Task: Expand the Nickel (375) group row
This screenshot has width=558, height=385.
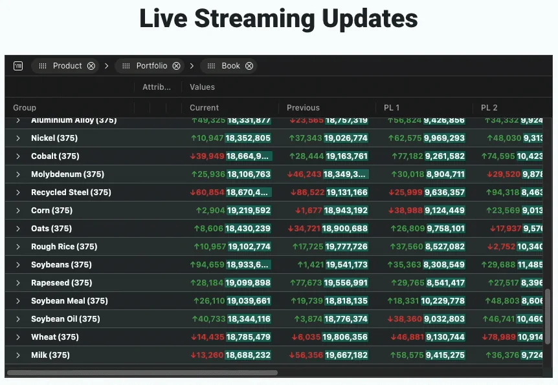Action: click(x=18, y=138)
